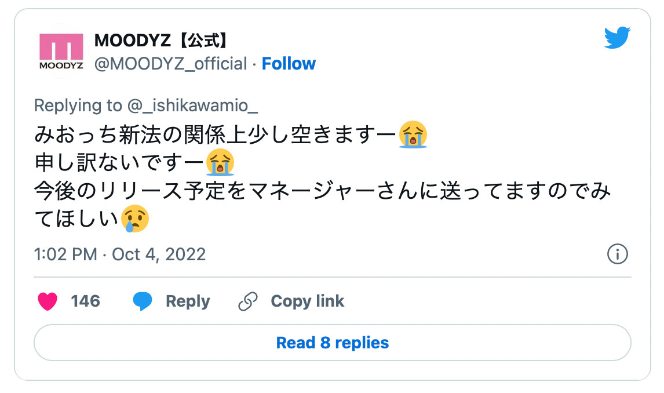Open the @_ishikawamio_ mention link
Image resolution: width=664 pixels, height=393 pixels.
pyautogui.click(x=191, y=105)
